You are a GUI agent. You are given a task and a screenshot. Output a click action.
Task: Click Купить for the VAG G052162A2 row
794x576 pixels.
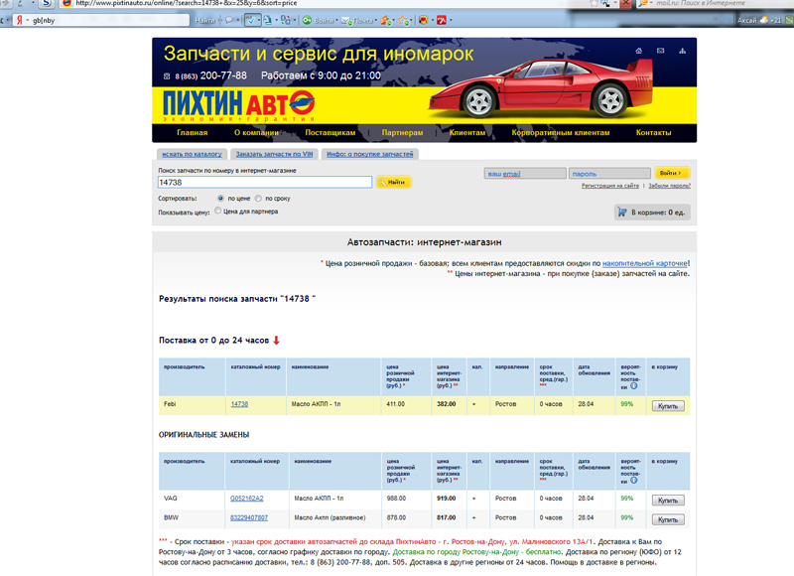tap(668, 500)
